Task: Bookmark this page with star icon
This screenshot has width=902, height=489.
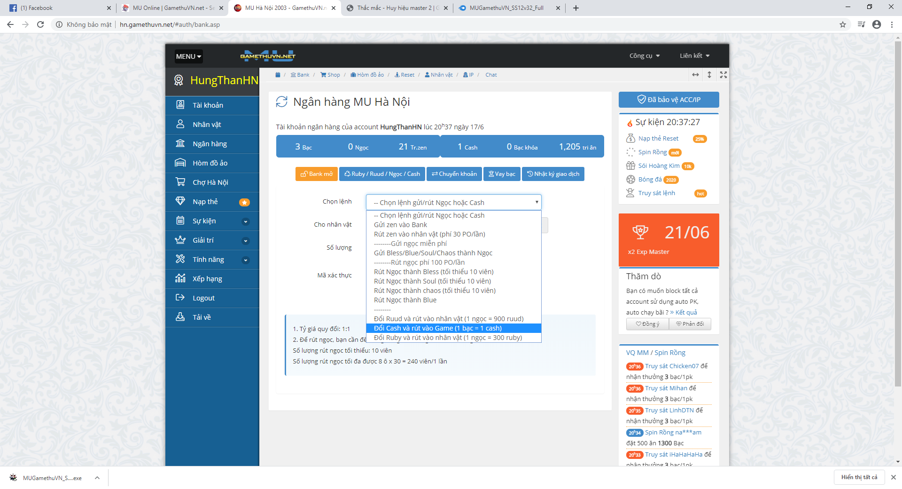Action: click(843, 24)
